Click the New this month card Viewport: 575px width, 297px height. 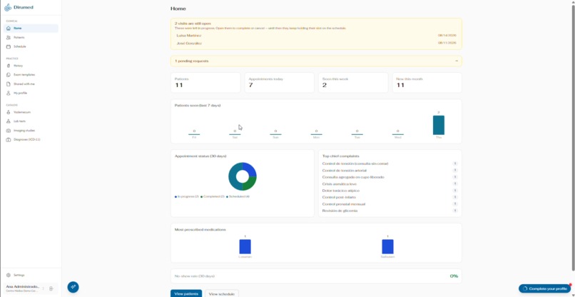[427, 83]
